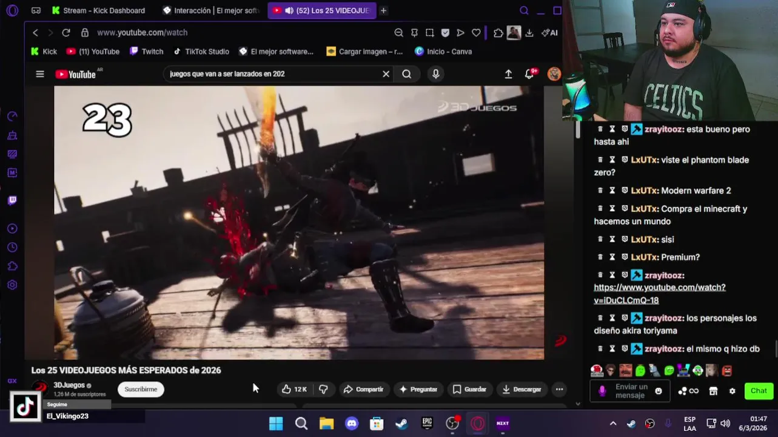The image size is (778, 437).
Task: Open the YouTube create upload icon
Action: (x=508, y=74)
